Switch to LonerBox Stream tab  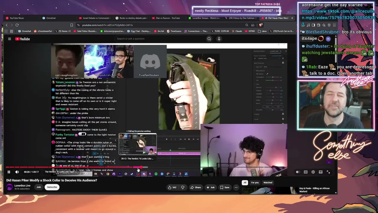[x=205, y=18]
